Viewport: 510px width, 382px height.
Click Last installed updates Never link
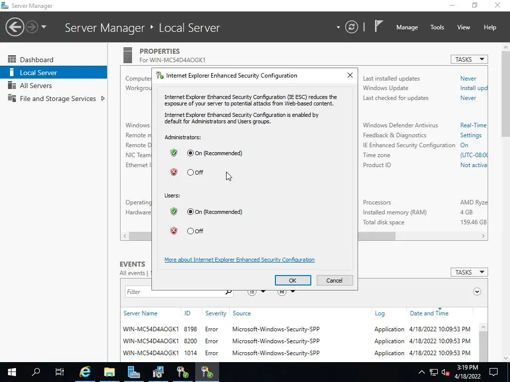pyautogui.click(x=468, y=78)
